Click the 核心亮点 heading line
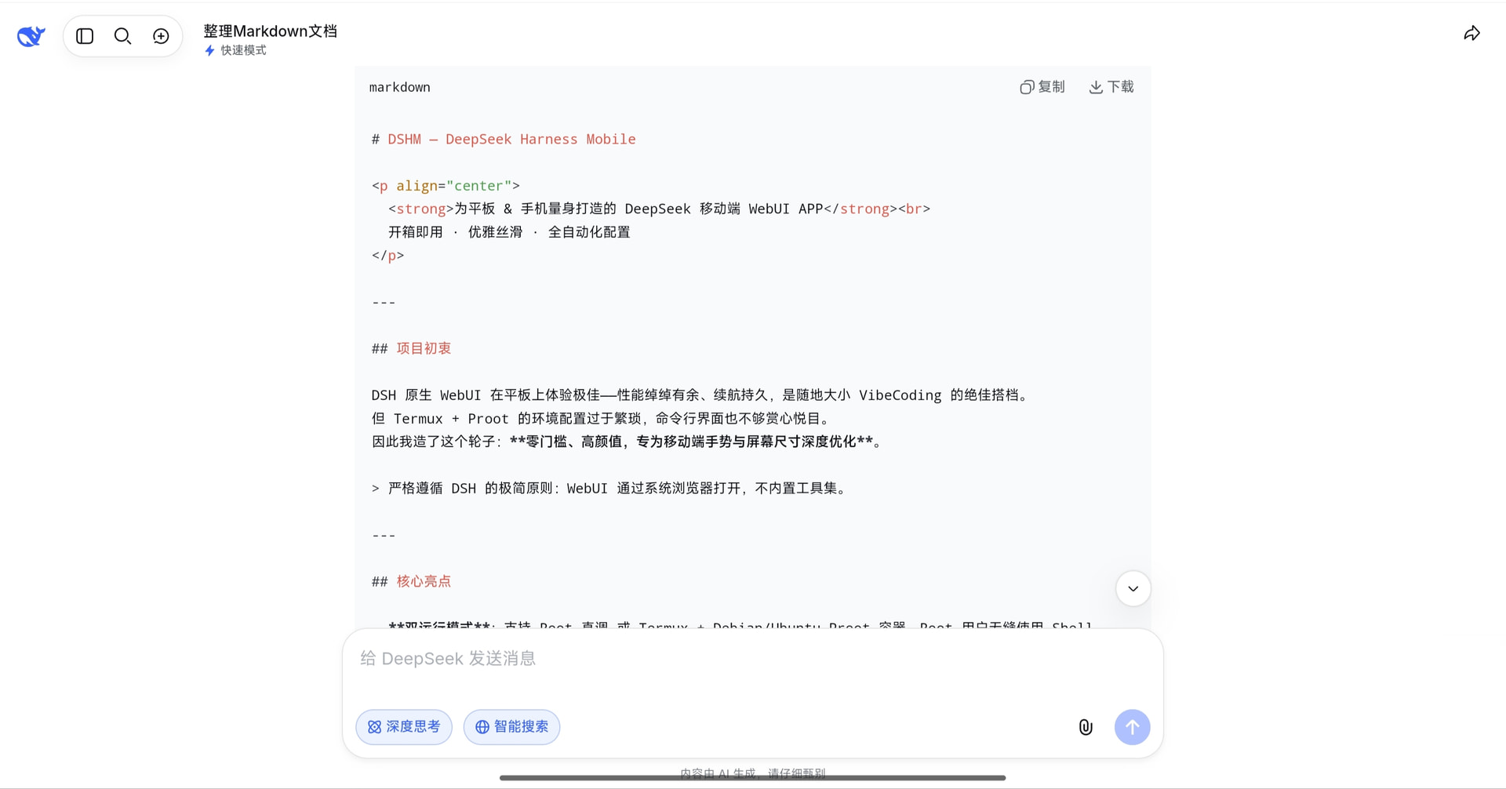 pyautogui.click(x=412, y=581)
